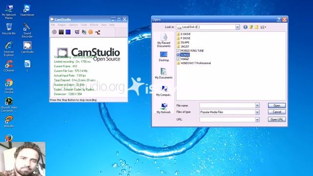Image resolution: width=313 pixels, height=176 pixels.
Task: Select CamStudio desktop shortcut
Action: 27,47
